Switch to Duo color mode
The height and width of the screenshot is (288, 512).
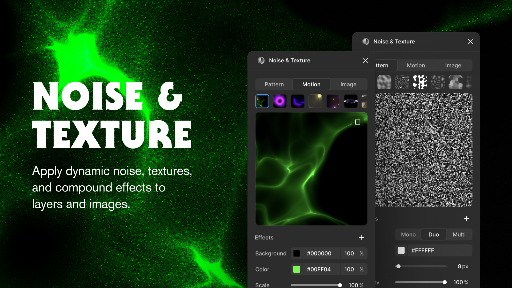(x=434, y=234)
